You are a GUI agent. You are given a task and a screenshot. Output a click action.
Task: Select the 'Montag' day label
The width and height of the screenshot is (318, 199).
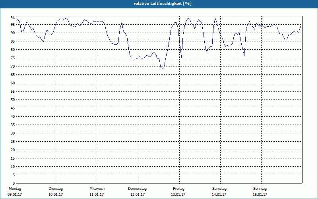coord(15,189)
